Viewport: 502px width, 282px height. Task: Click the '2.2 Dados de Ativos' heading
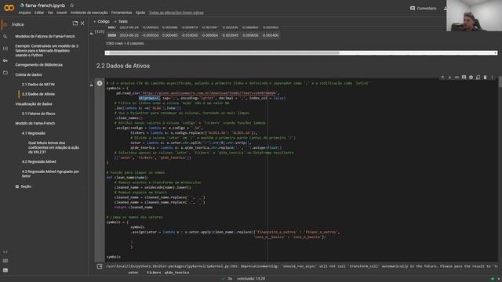(x=123, y=66)
